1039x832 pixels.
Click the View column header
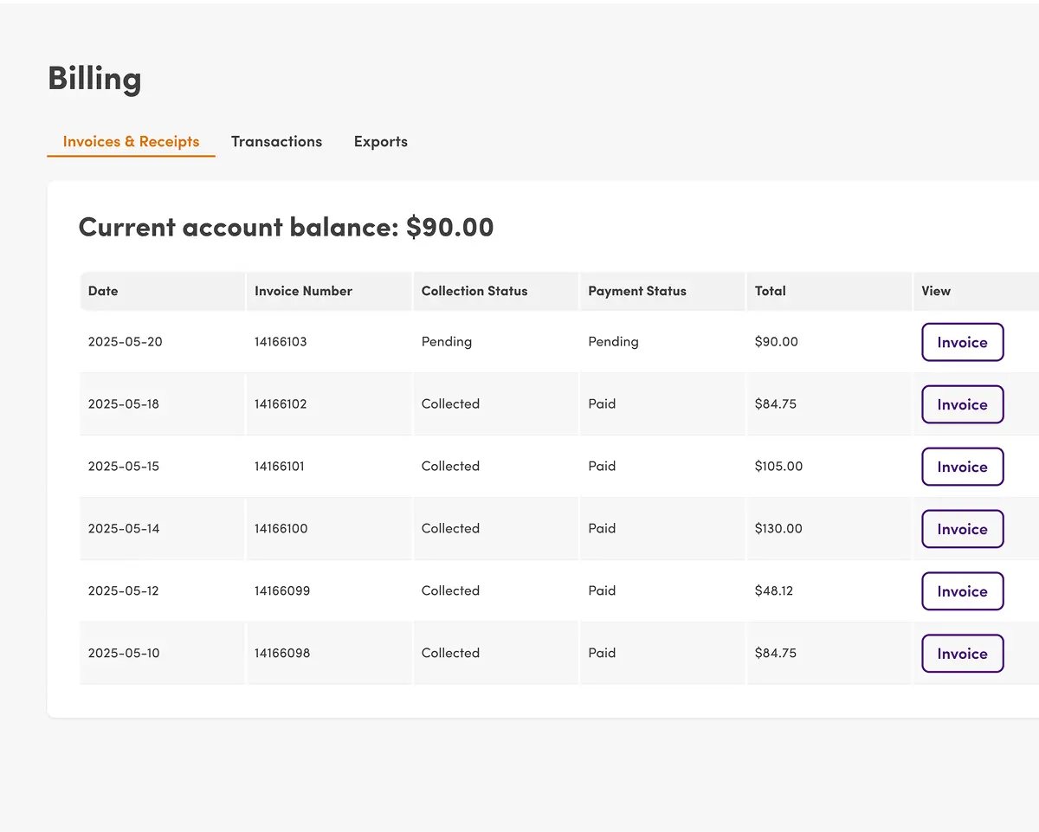tap(936, 291)
